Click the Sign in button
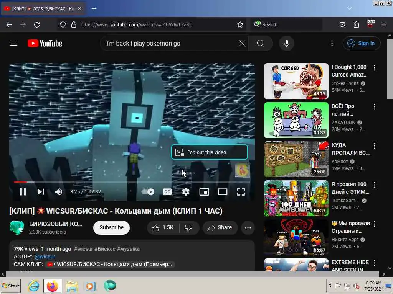 point(361,43)
